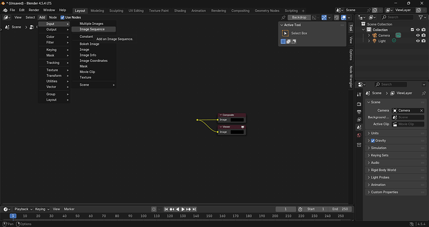The image size is (429, 227).
Task: Toggle use preview range clock icon
Action: tap(300, 209)
